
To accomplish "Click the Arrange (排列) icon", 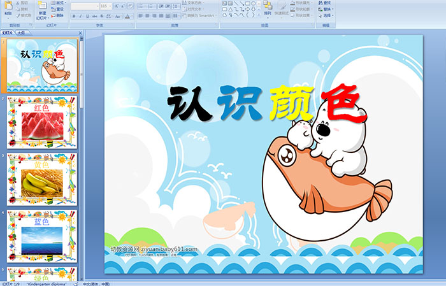I will point(268,5).
